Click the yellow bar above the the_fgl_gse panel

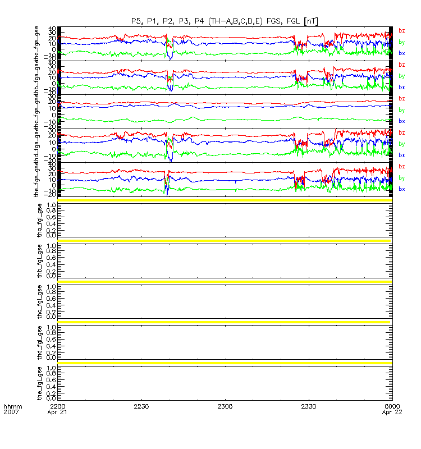pos(225,363)
